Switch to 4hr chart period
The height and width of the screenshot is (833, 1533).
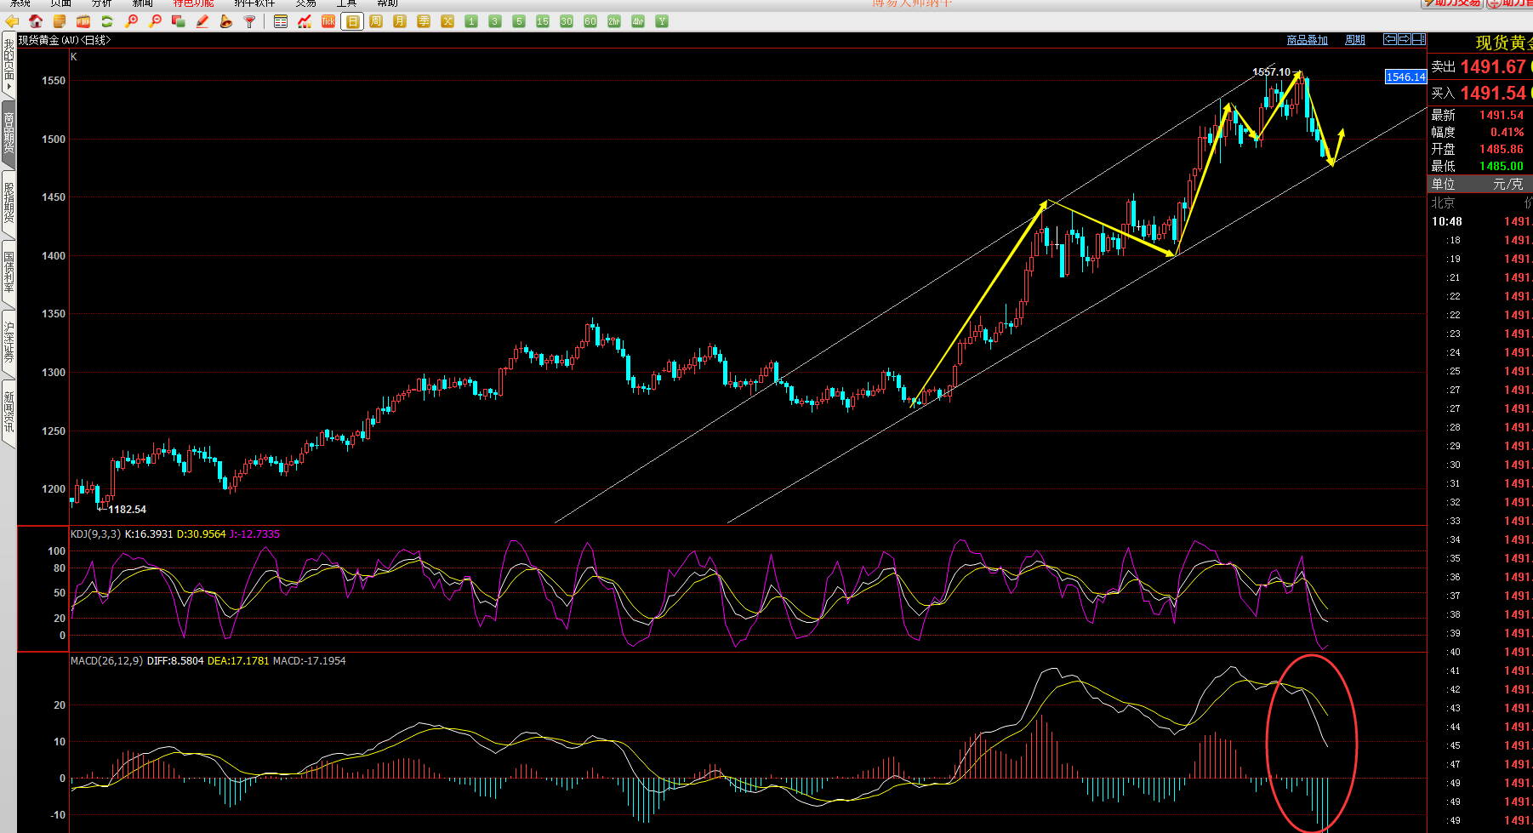(638, 21)
